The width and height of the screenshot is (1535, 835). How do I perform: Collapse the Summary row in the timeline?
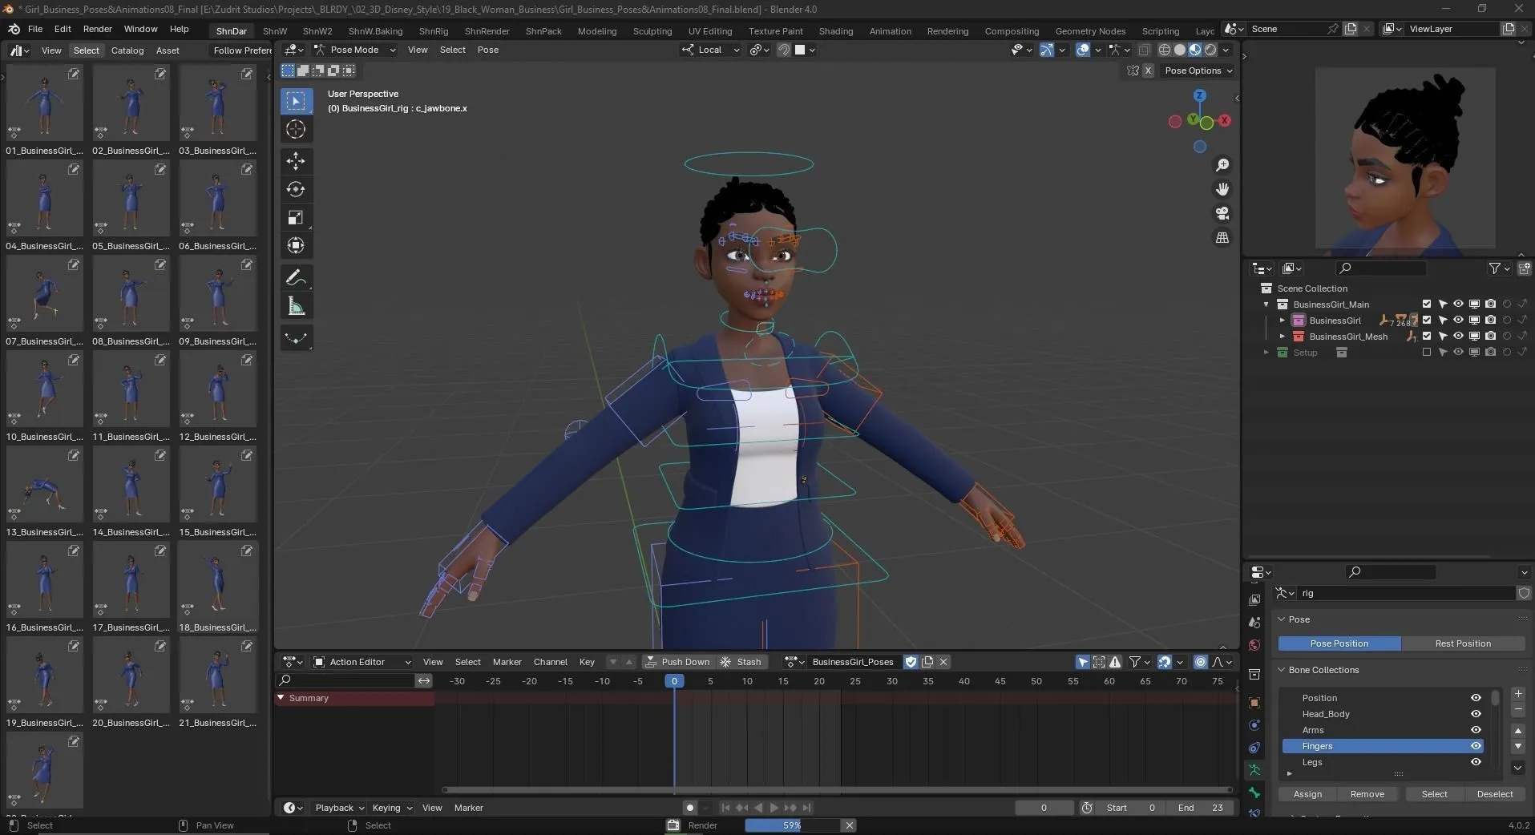(280, 698)
